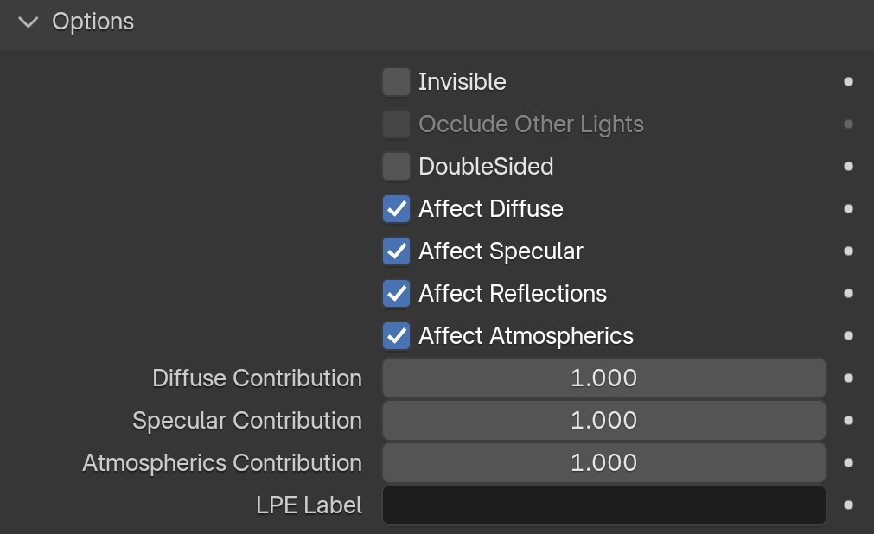Turn off Affect Reflections
Screen dimensions: 874x534
click(396, 293)
